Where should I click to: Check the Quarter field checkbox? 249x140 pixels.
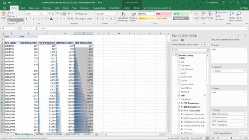pos(179,80)
